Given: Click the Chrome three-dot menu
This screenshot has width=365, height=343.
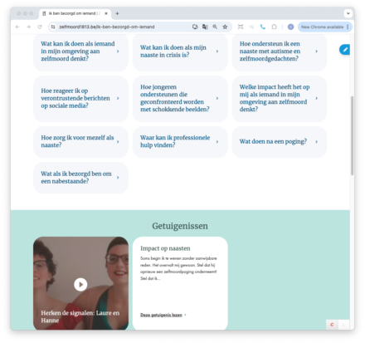Looking at the screenshot, I should (348, 27).
